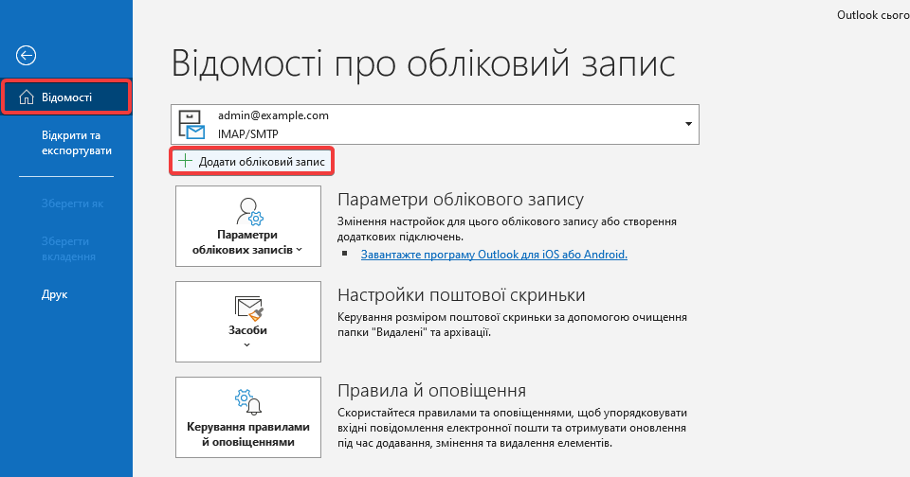Click the person-with-gear account settings icon

click(x=248, y=210)
